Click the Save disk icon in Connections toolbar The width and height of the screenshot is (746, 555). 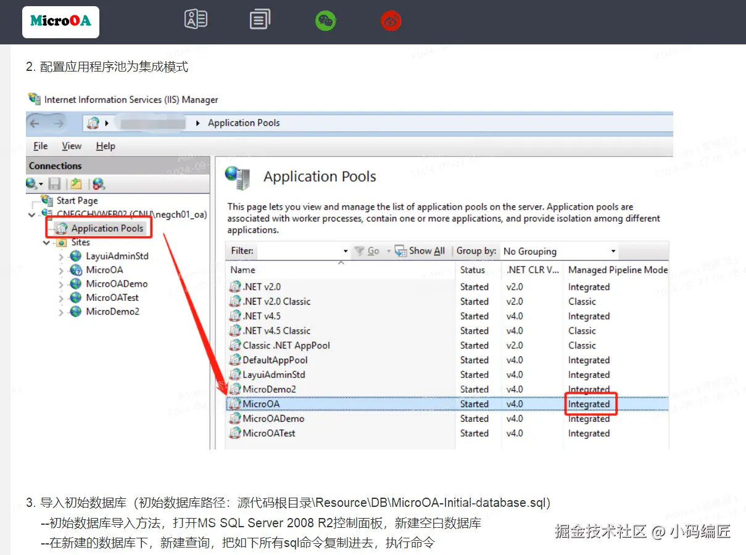tap(54, 183)
